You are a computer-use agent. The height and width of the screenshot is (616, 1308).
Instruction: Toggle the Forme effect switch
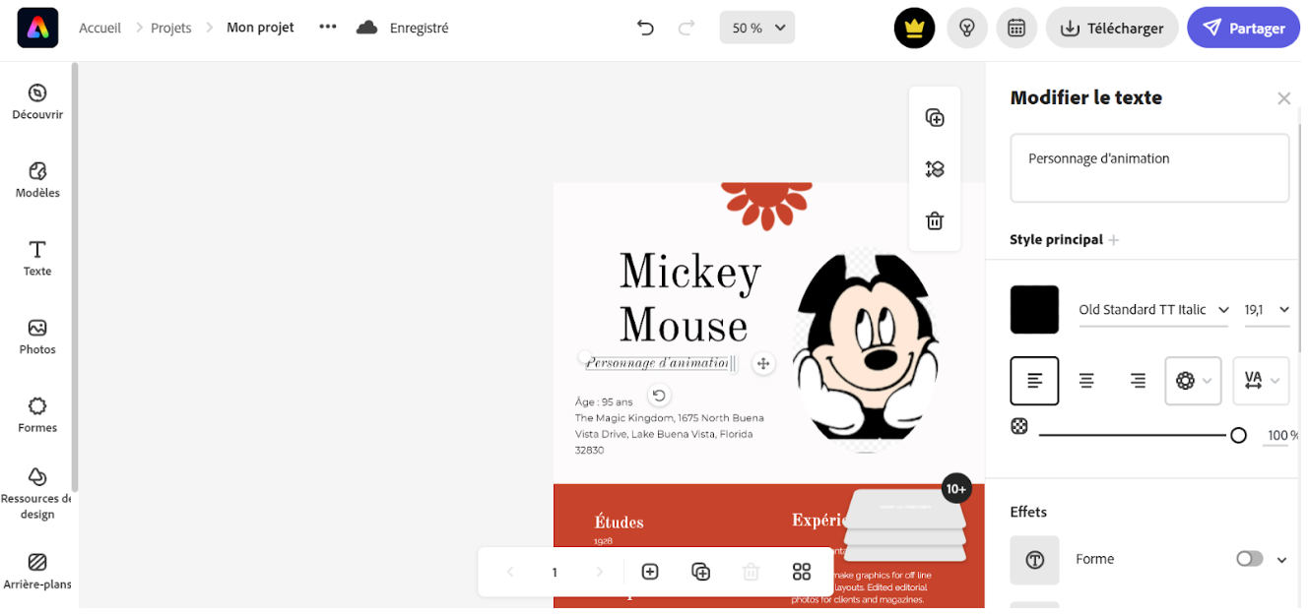coord(1249,559)
